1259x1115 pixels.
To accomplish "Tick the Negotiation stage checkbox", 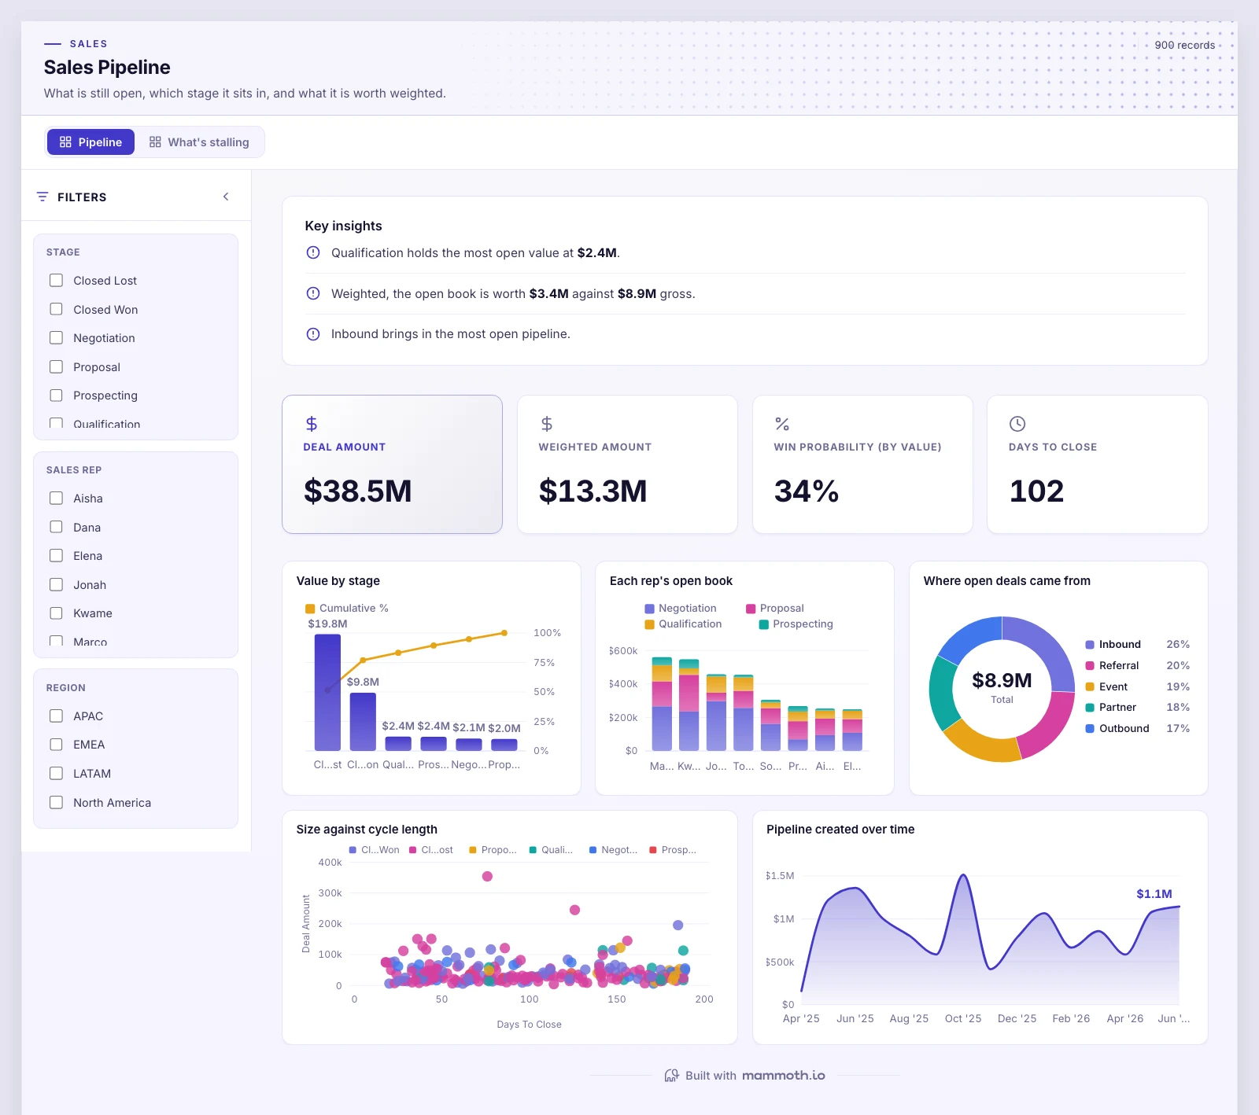I will click(57, 338).
